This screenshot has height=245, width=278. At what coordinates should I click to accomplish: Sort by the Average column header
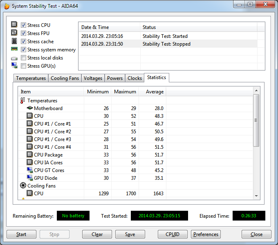[x=152, y=92]
